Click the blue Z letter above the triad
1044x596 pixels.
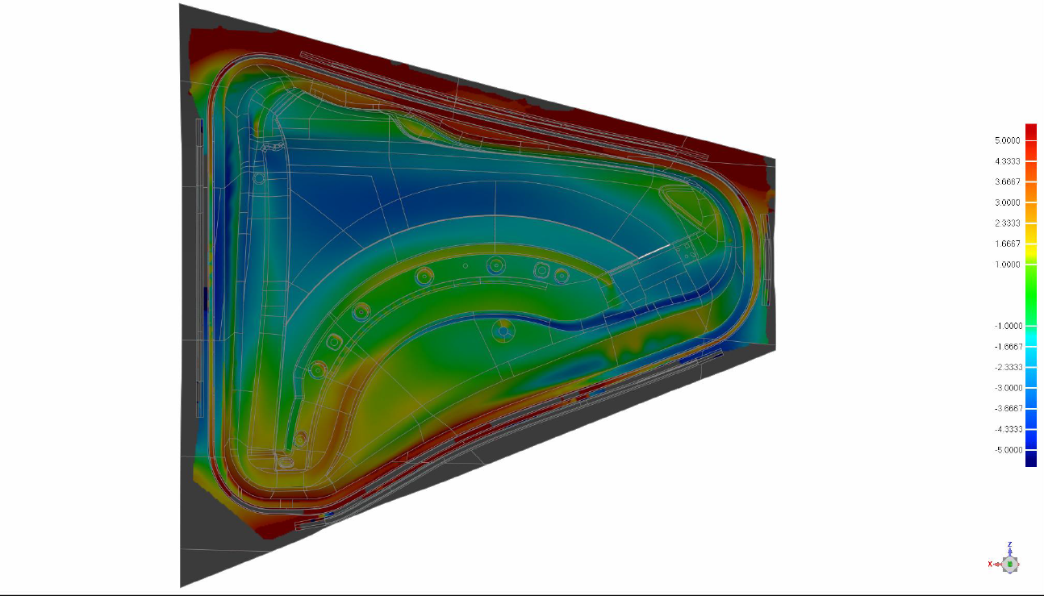coord(1009,545)
